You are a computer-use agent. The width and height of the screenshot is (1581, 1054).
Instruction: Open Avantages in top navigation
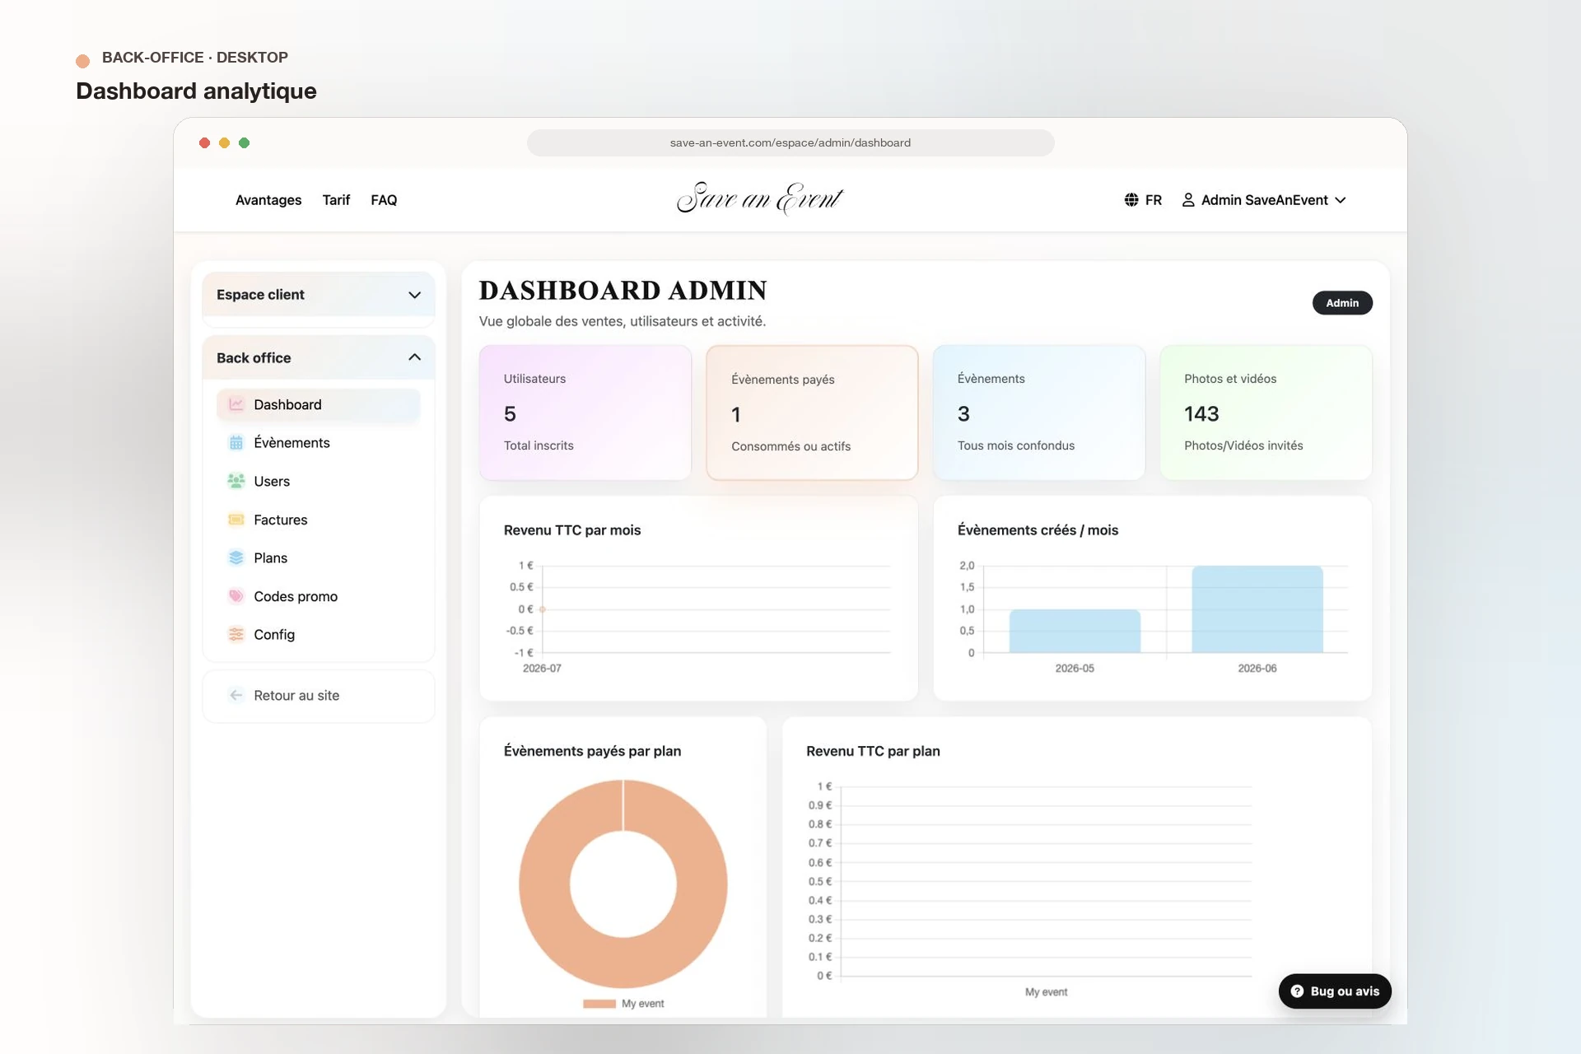(x=268, y=200)
